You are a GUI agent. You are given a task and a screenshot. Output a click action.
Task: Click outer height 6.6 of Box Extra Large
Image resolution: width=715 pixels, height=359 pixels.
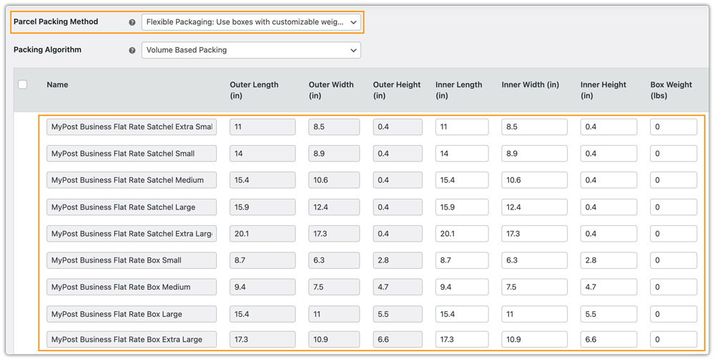(x=398, y=340)
